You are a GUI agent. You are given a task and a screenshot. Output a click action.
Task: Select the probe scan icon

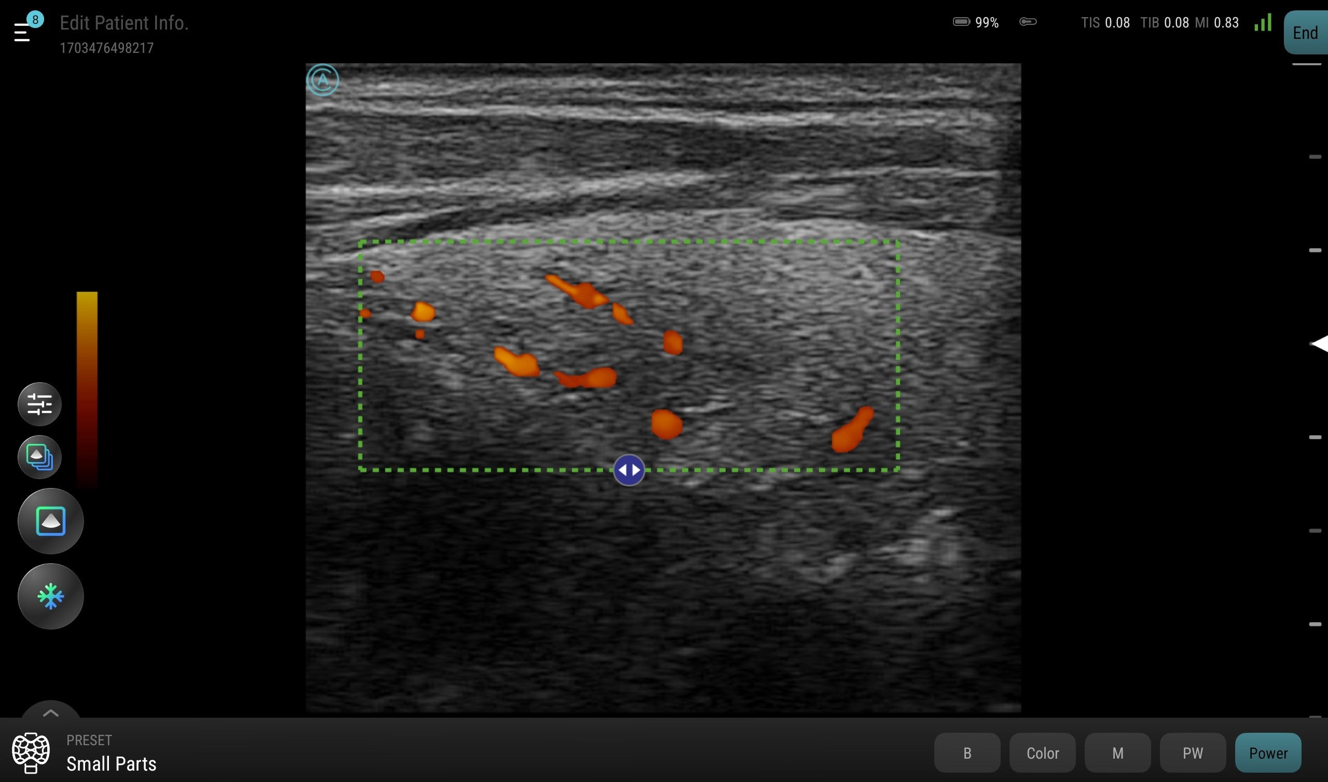[x=51, y=521]
